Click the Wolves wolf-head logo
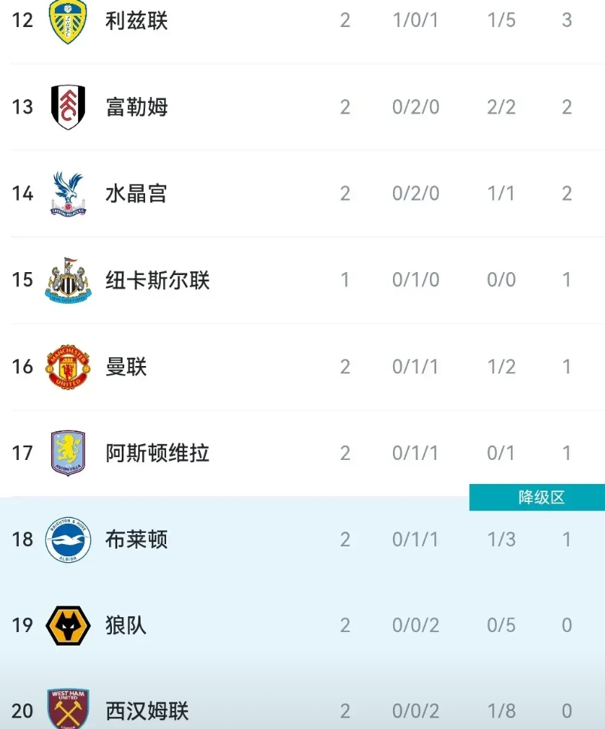Image resolution: width=605 pixels, height=729 pixels. [x=68, y=626]
